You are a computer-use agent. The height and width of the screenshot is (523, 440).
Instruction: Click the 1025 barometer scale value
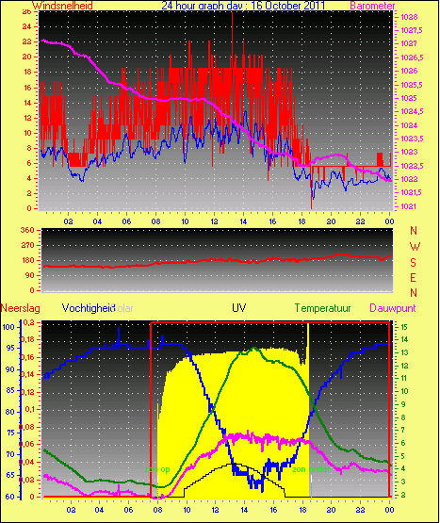pos(409,98)
